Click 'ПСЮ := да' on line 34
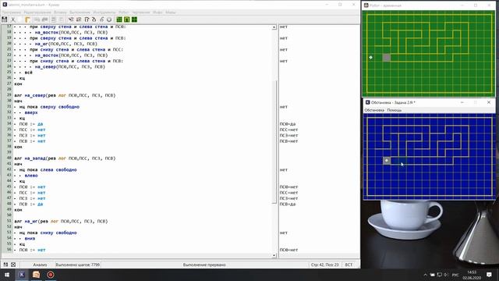 tap(31, 124)
